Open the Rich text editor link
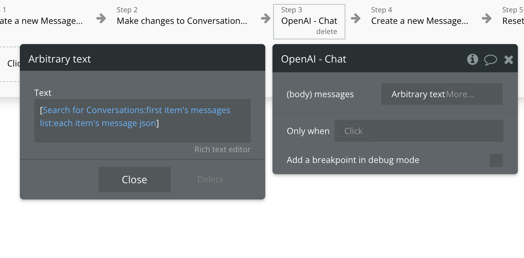Screen dimensions: 524x258 coord(222,150)
